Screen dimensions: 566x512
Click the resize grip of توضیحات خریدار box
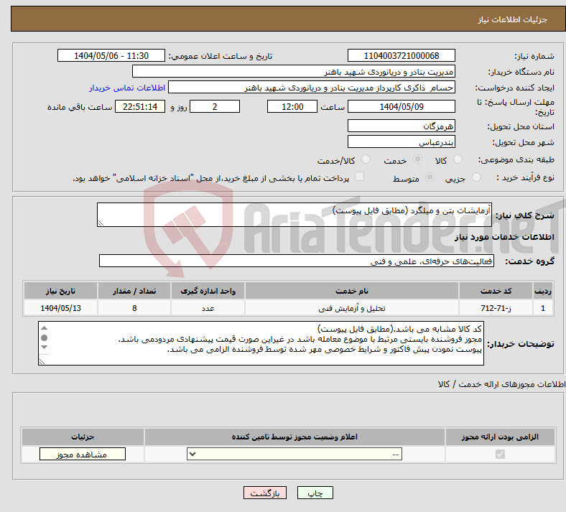42,361
